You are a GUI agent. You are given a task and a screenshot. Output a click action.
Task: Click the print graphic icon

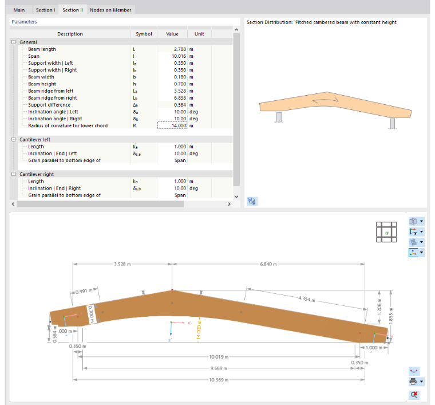(413, 382)
